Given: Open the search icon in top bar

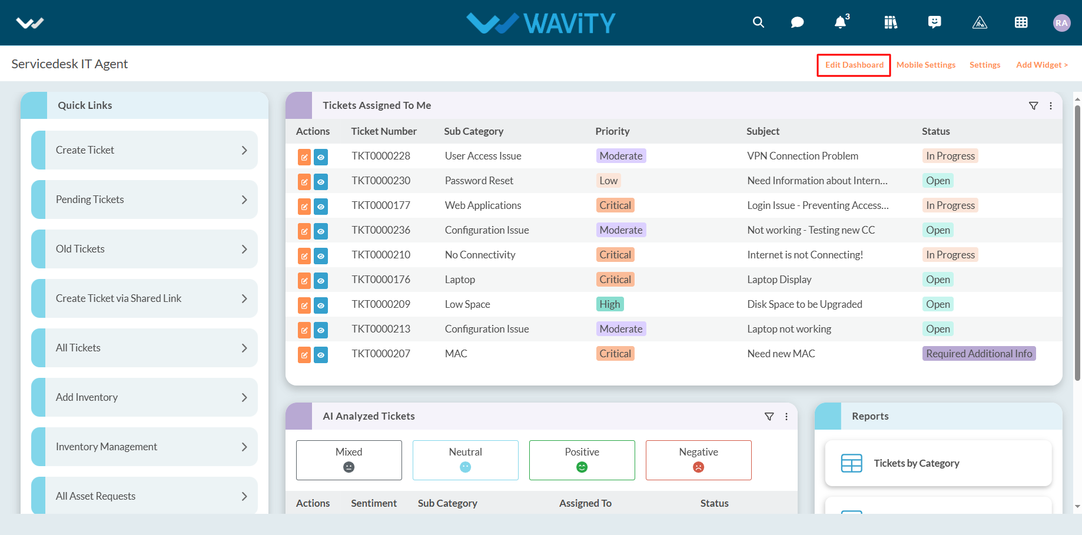Looking at the screenshot, I should [758, 22].
